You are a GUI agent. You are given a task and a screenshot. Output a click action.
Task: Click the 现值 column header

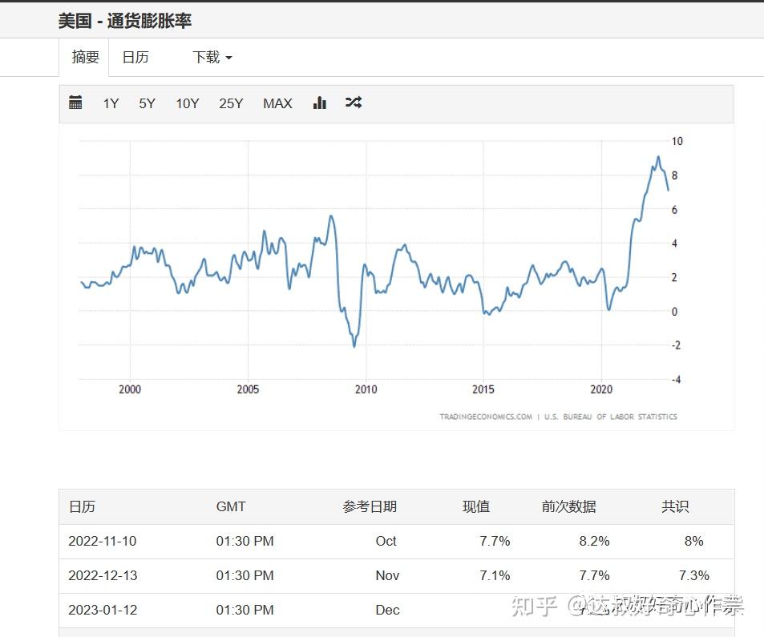point(476,506)
